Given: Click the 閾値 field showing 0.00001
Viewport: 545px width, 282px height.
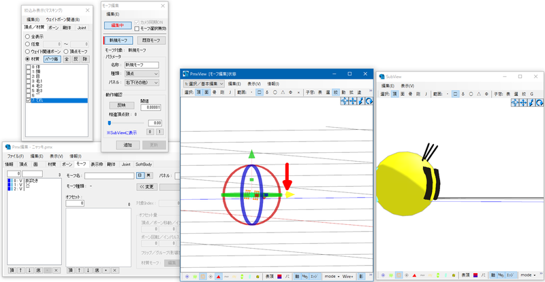Looking at the screenshot, I should point(151,107).
